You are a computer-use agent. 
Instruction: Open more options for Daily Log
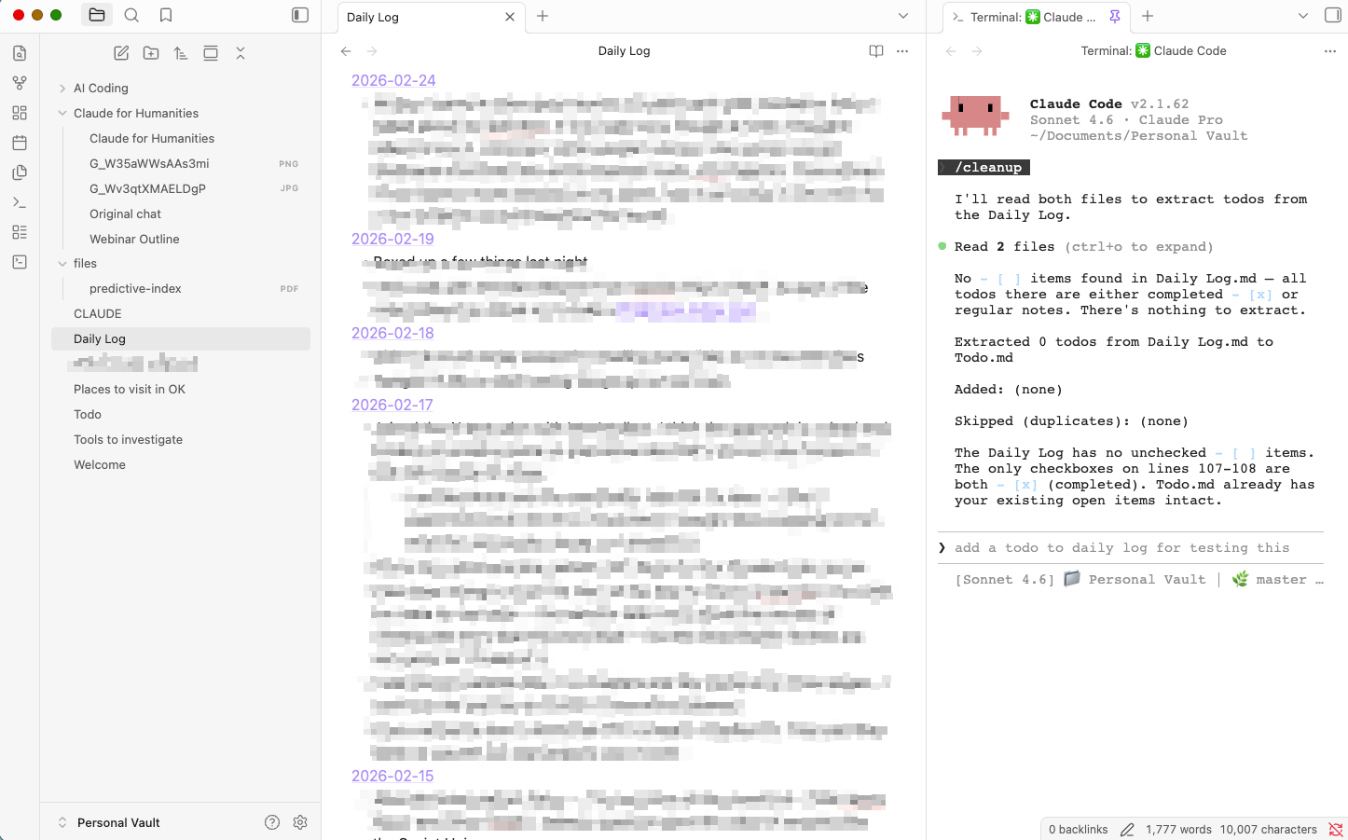click(x=902, y=51)
